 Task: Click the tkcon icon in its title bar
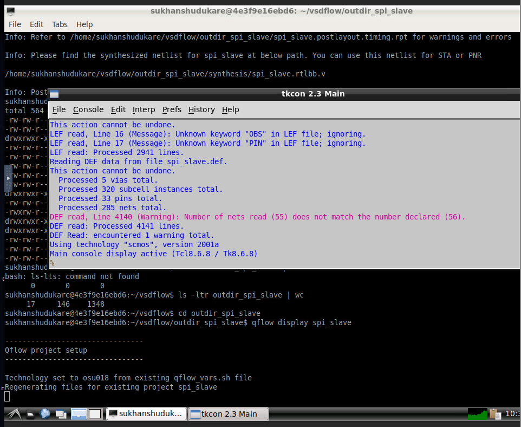pyautogui.click(x=53, y=93)
